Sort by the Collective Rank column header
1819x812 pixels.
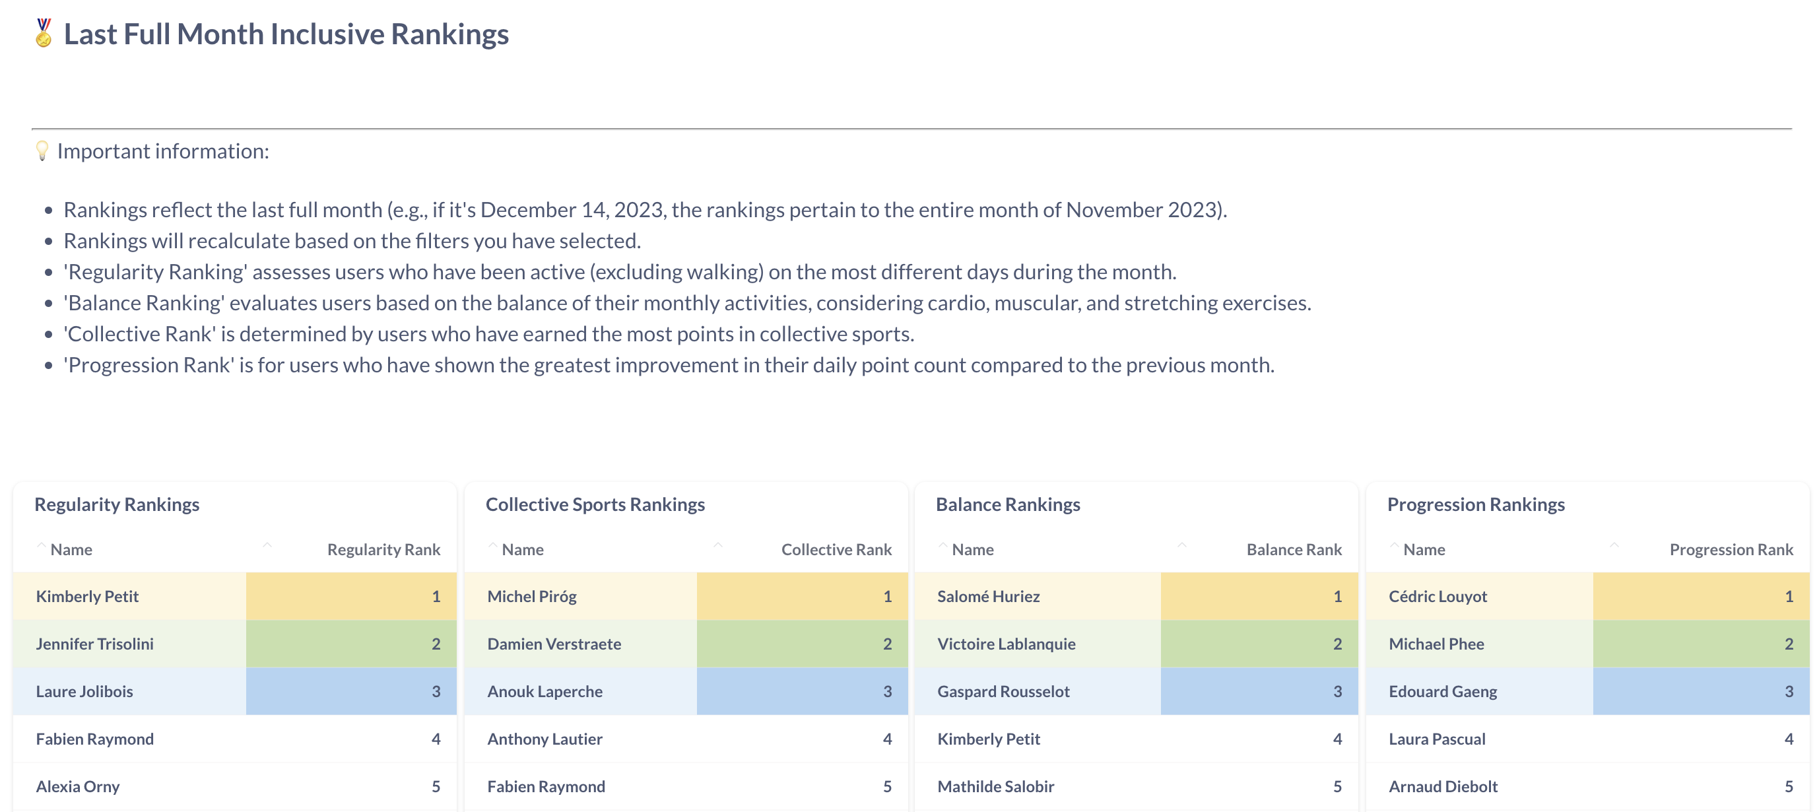(x=836, y=549)
